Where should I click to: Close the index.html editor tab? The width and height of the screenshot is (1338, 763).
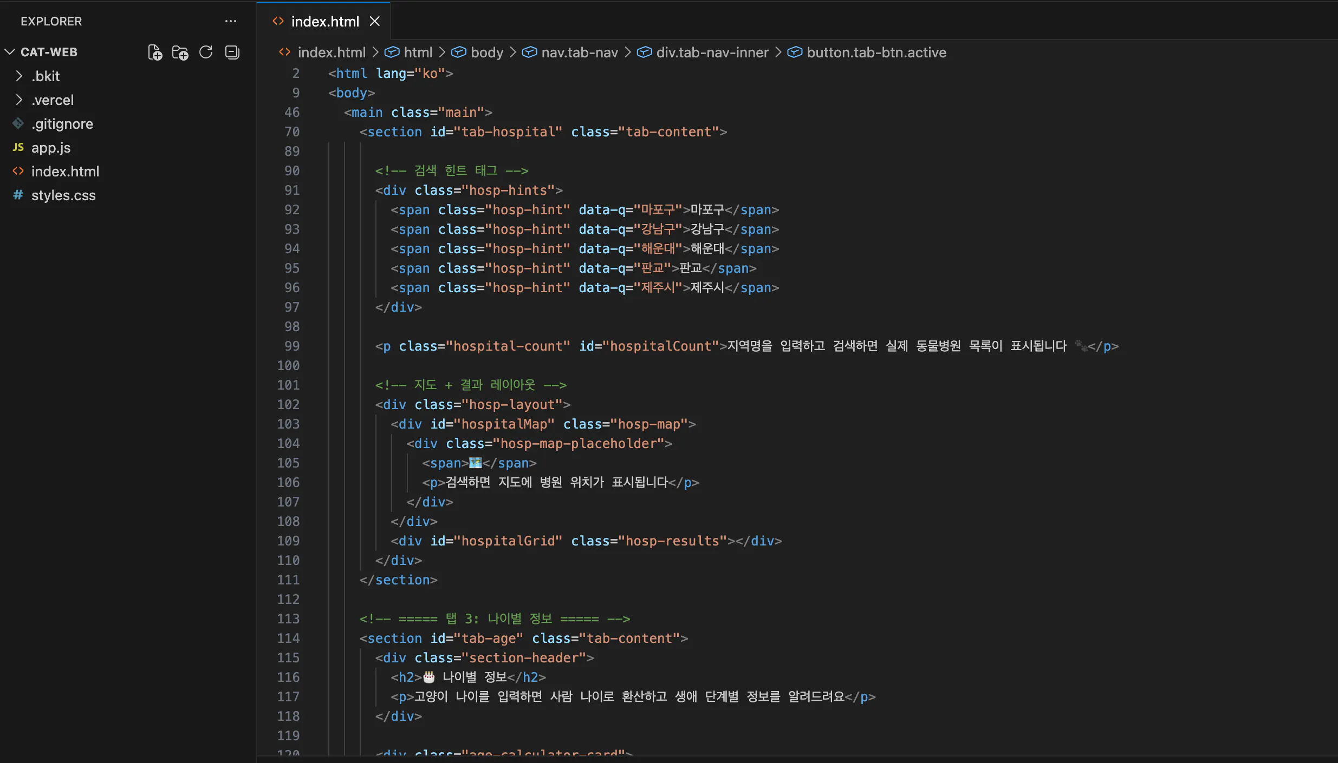click(x=374, y=21)
